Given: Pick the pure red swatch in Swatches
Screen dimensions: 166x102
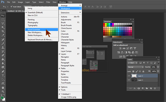Looking at the screenshot, I should point(104,24).
